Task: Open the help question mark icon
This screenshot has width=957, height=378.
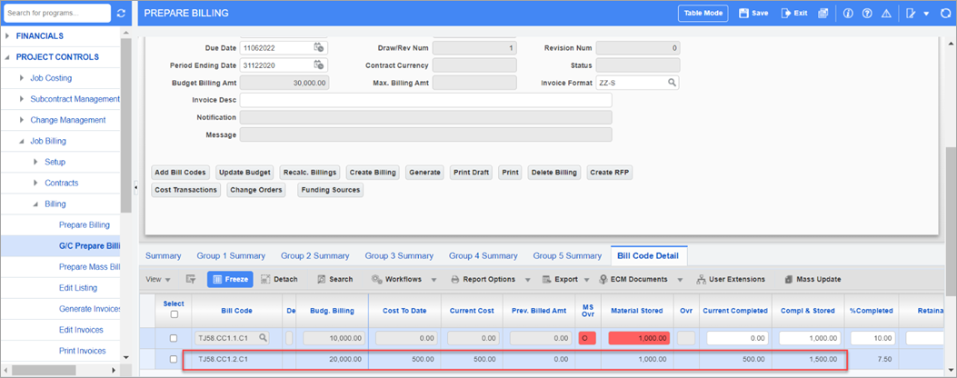Action: (x=867, y=13)
